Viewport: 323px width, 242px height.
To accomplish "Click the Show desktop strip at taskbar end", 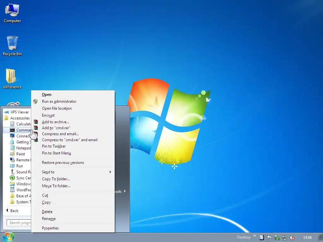I will click(321, 238).
